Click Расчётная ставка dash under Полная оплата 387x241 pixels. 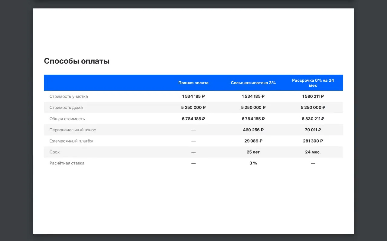pyautogui.click(x=193, y=163)
